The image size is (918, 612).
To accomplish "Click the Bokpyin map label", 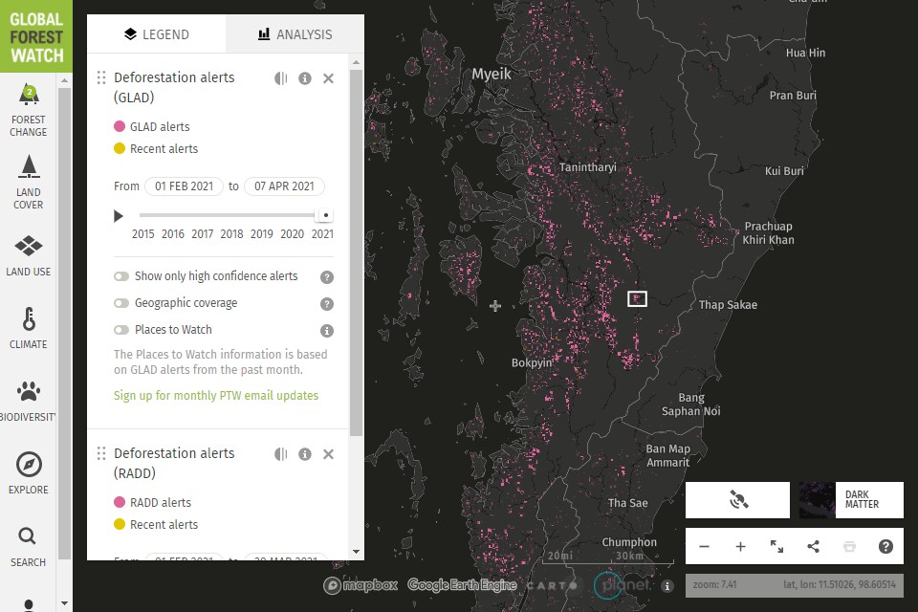I will pyautogui.click(x=532, y=363).
